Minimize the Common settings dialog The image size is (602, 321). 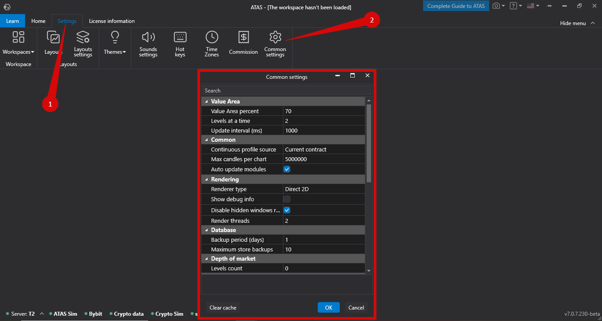(338, 76)
